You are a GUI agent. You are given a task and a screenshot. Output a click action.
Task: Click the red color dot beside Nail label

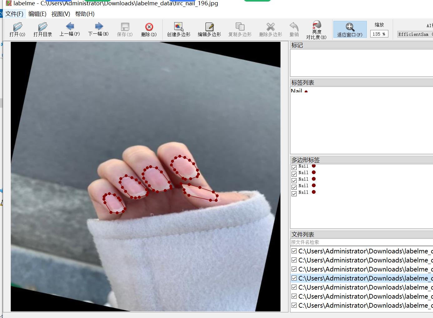tap(306, 91)
